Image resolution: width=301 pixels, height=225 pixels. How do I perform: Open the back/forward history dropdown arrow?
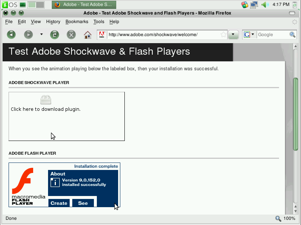pyautogui.click(x=41, y=34)
